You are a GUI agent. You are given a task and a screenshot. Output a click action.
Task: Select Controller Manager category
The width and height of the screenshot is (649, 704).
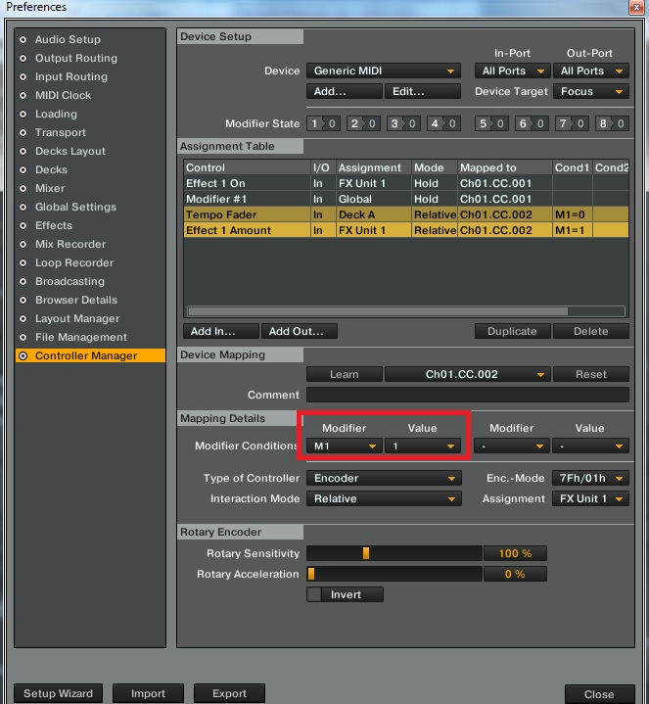click(x=90, y=355)
